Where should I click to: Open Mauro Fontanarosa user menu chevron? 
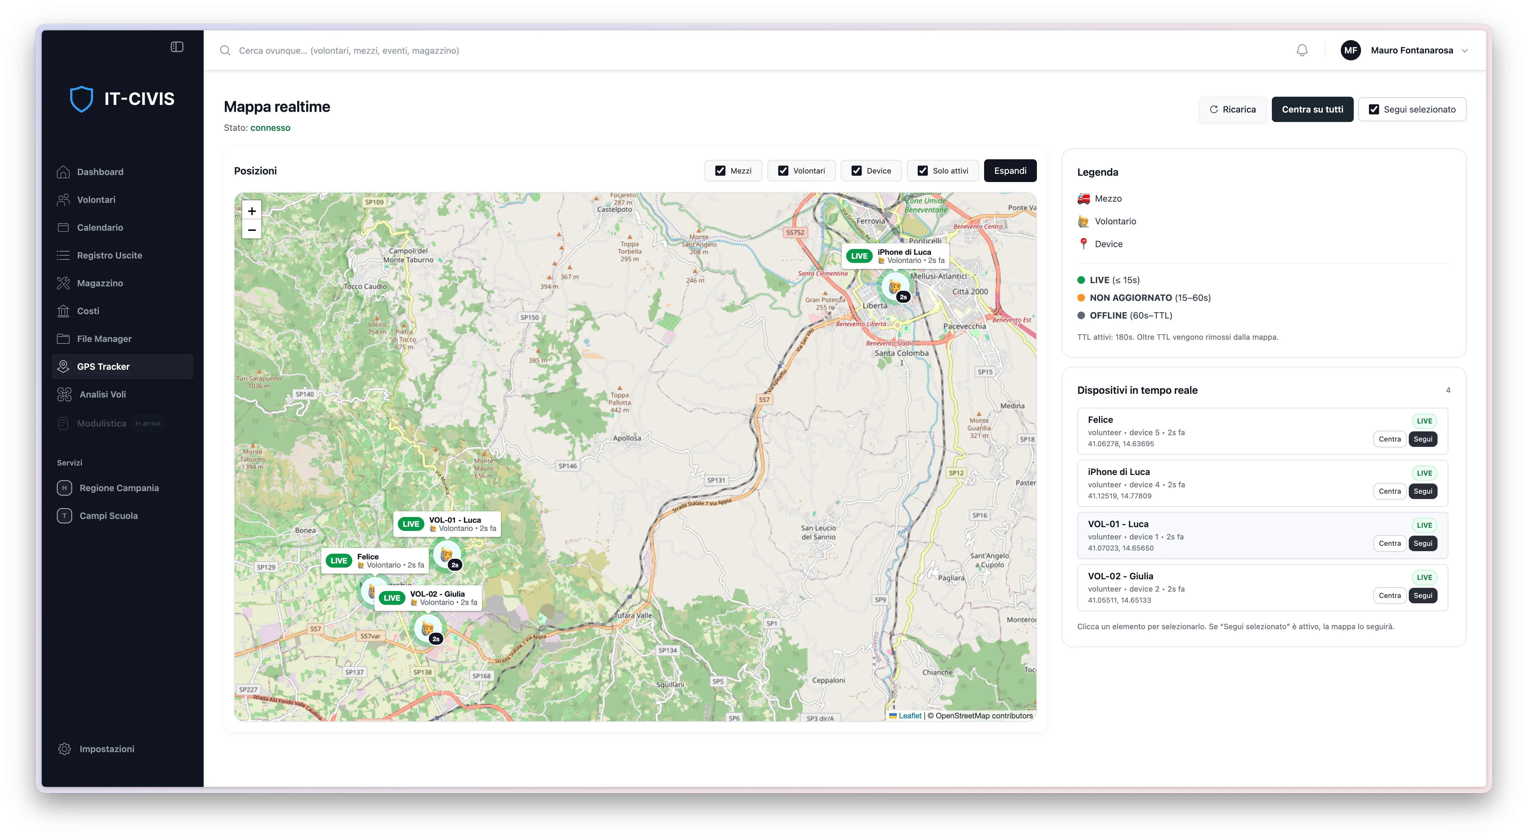1464,50
